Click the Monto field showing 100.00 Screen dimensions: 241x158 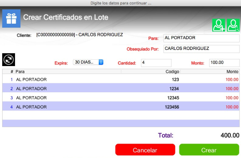coord(224,63)
